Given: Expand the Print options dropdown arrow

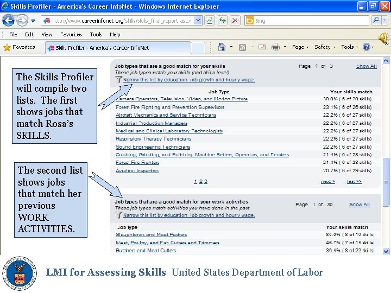Looking at the screenshot, I should (x=285, y=47).
